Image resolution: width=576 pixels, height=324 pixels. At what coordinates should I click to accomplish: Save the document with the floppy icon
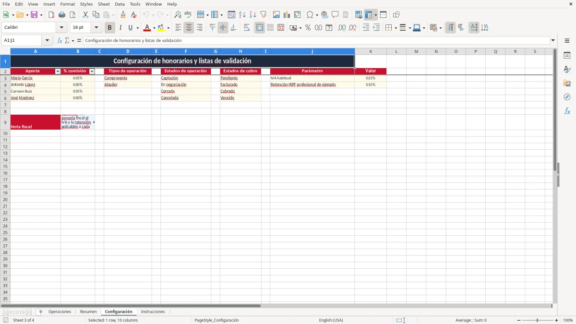pyautogui.click(x=34, y=15)
